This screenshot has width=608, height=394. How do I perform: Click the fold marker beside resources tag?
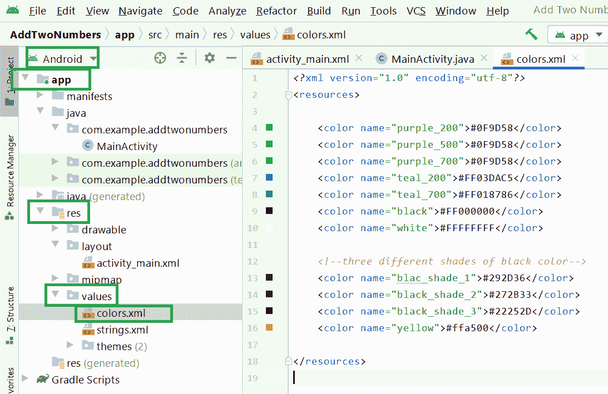click(x=288, y=95)
